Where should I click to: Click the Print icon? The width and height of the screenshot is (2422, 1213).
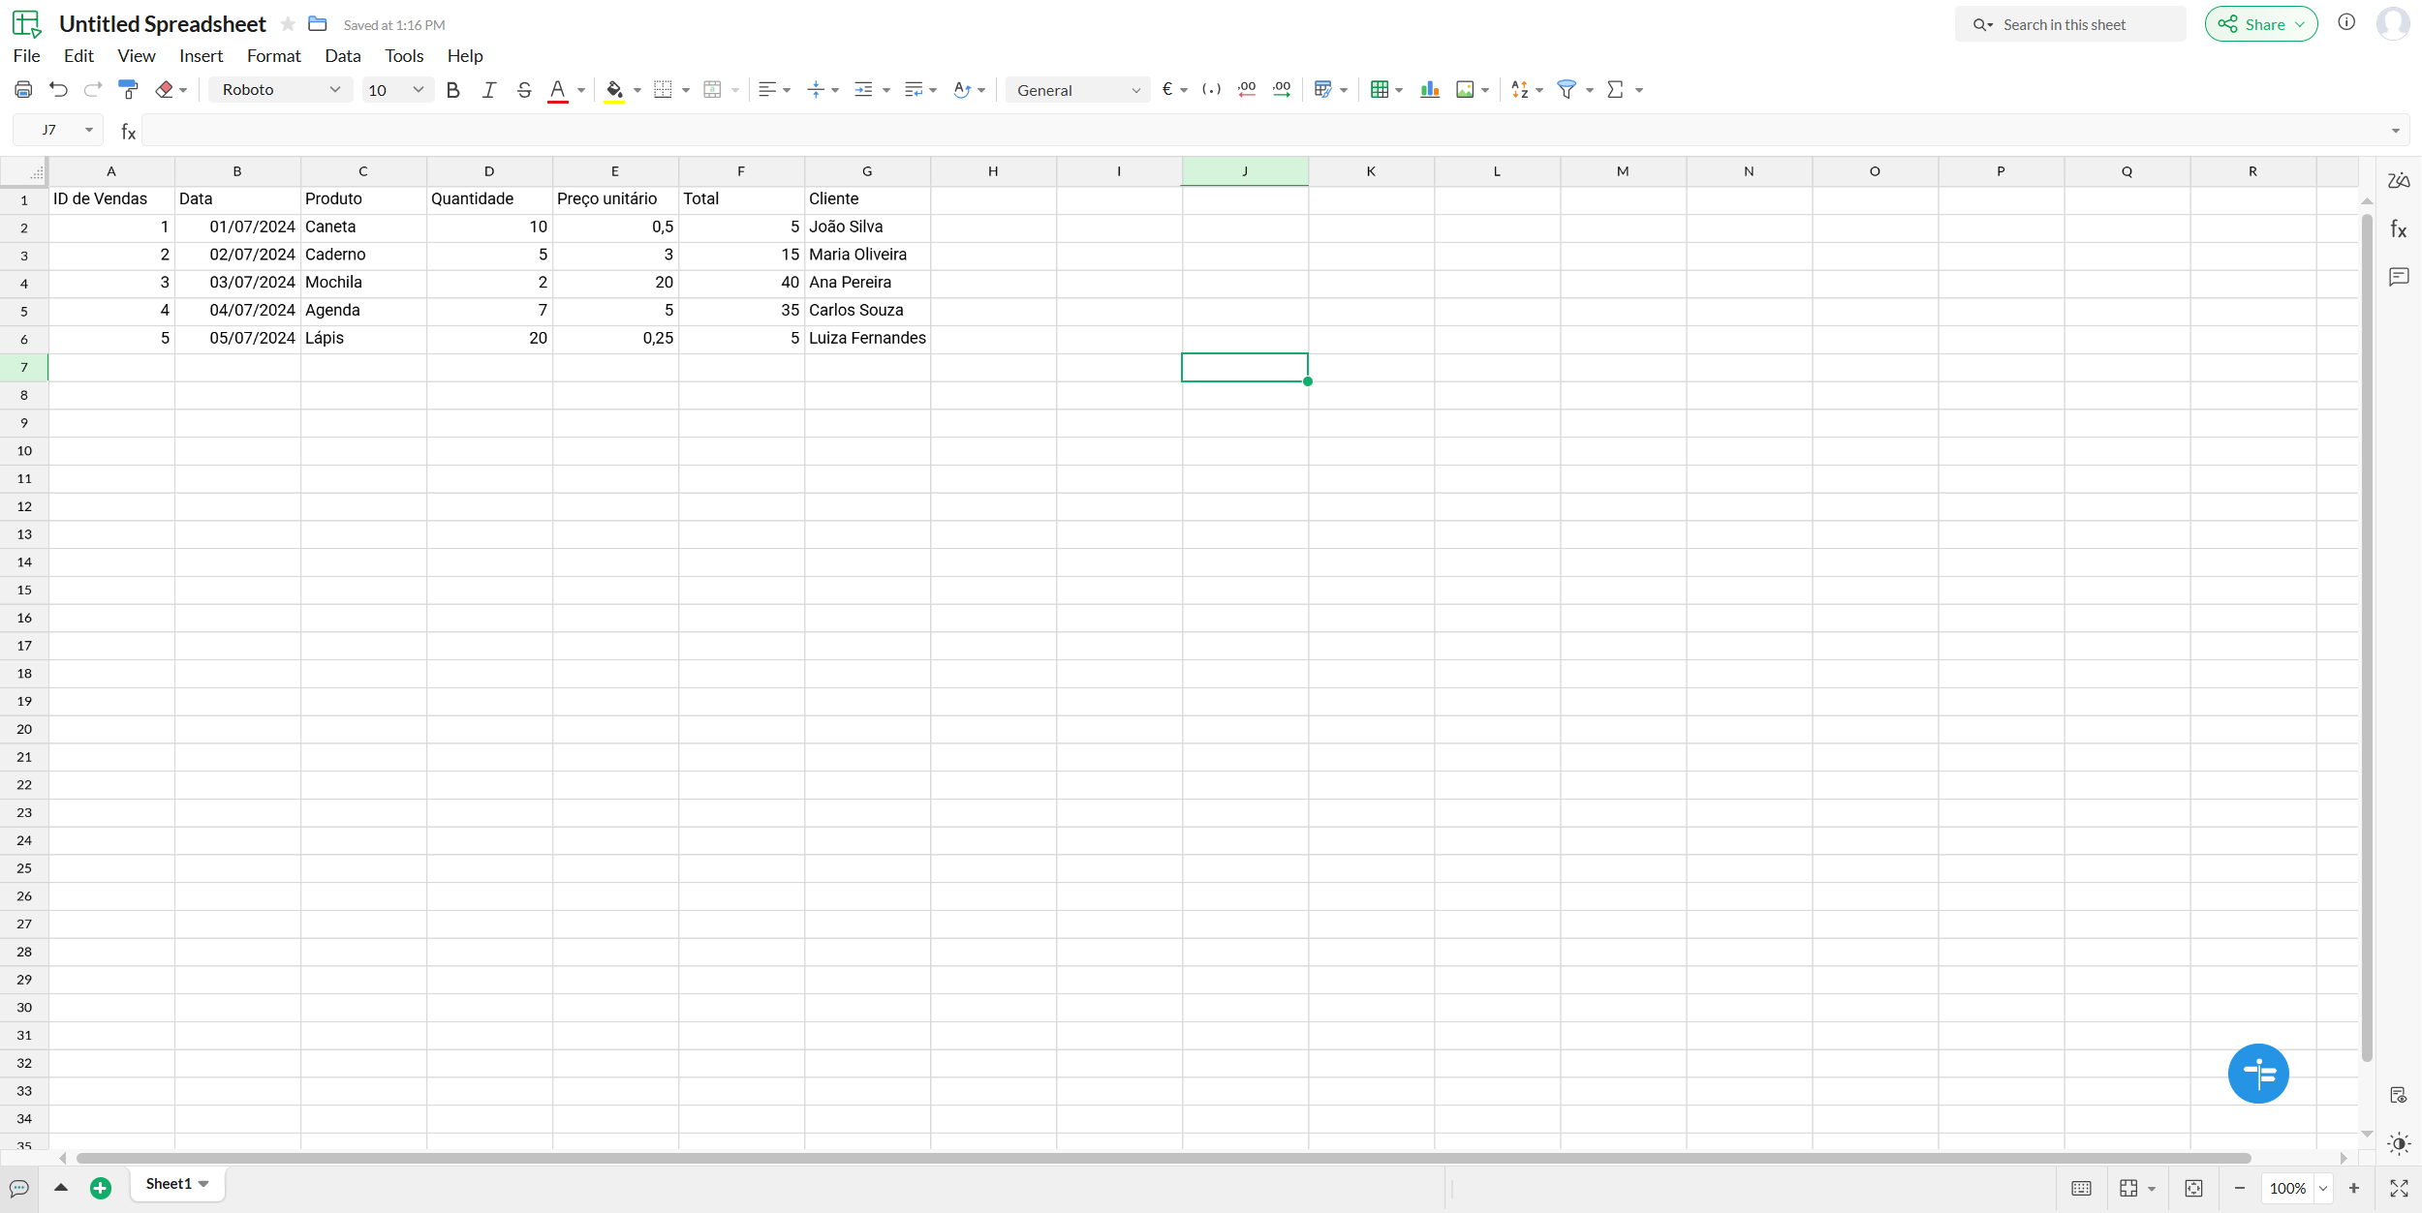coord(23,90)
